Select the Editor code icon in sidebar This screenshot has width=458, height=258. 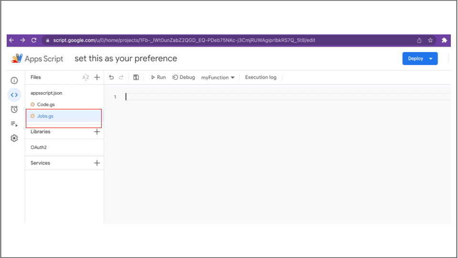[x=14, y=95]
